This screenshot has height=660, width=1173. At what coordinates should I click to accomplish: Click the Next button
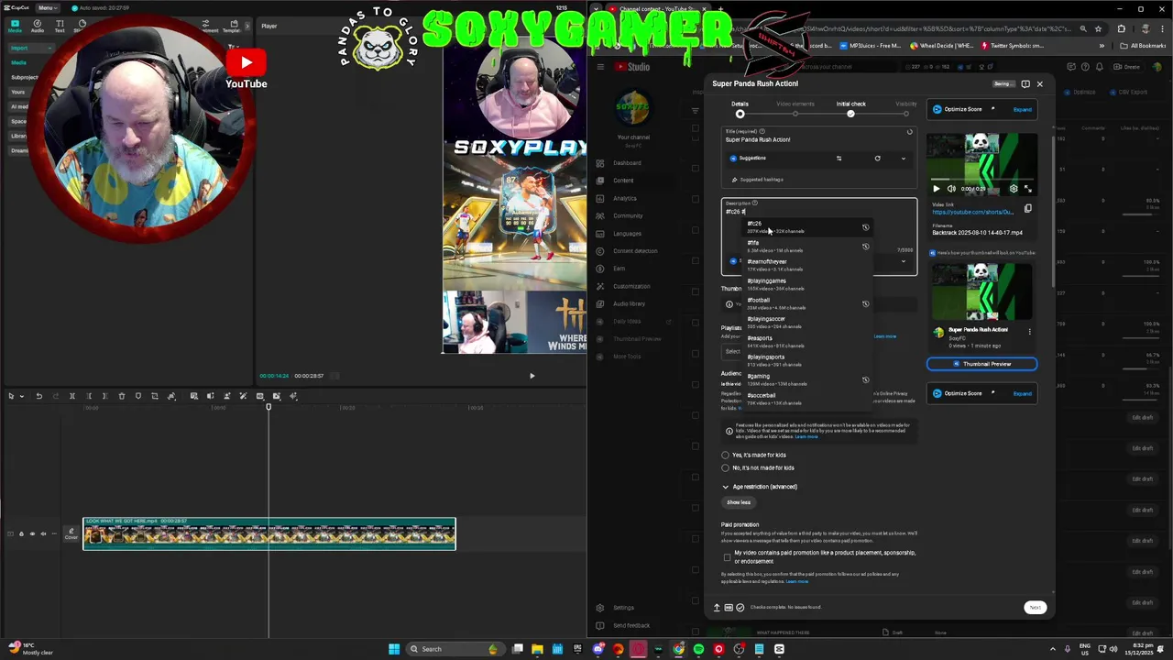(1035, 608)
